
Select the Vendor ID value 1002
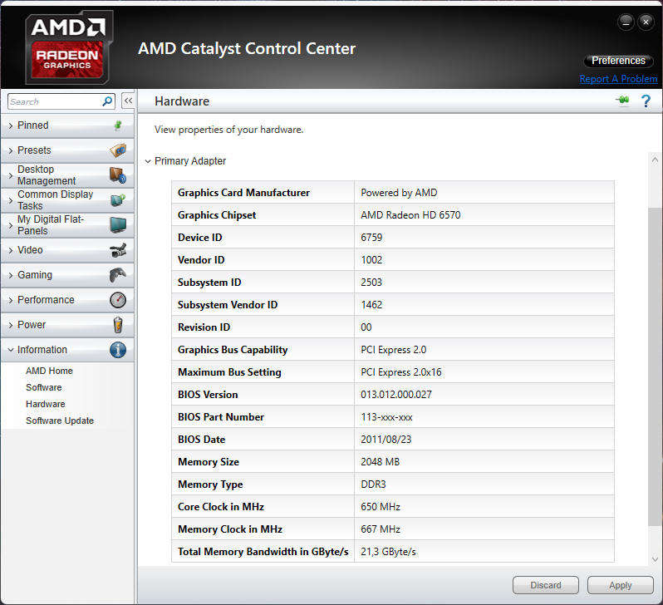click(371, 260)
